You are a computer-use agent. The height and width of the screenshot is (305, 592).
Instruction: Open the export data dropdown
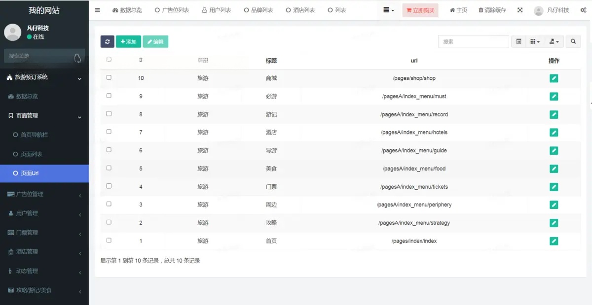[554, 42]
